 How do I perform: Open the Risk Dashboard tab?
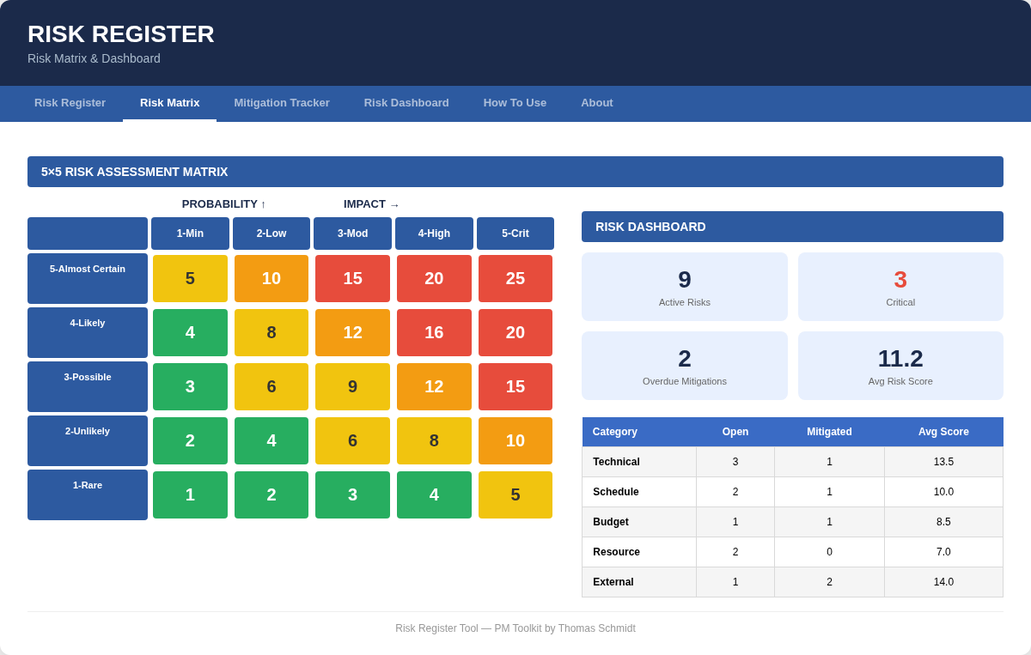coord(406,103)
